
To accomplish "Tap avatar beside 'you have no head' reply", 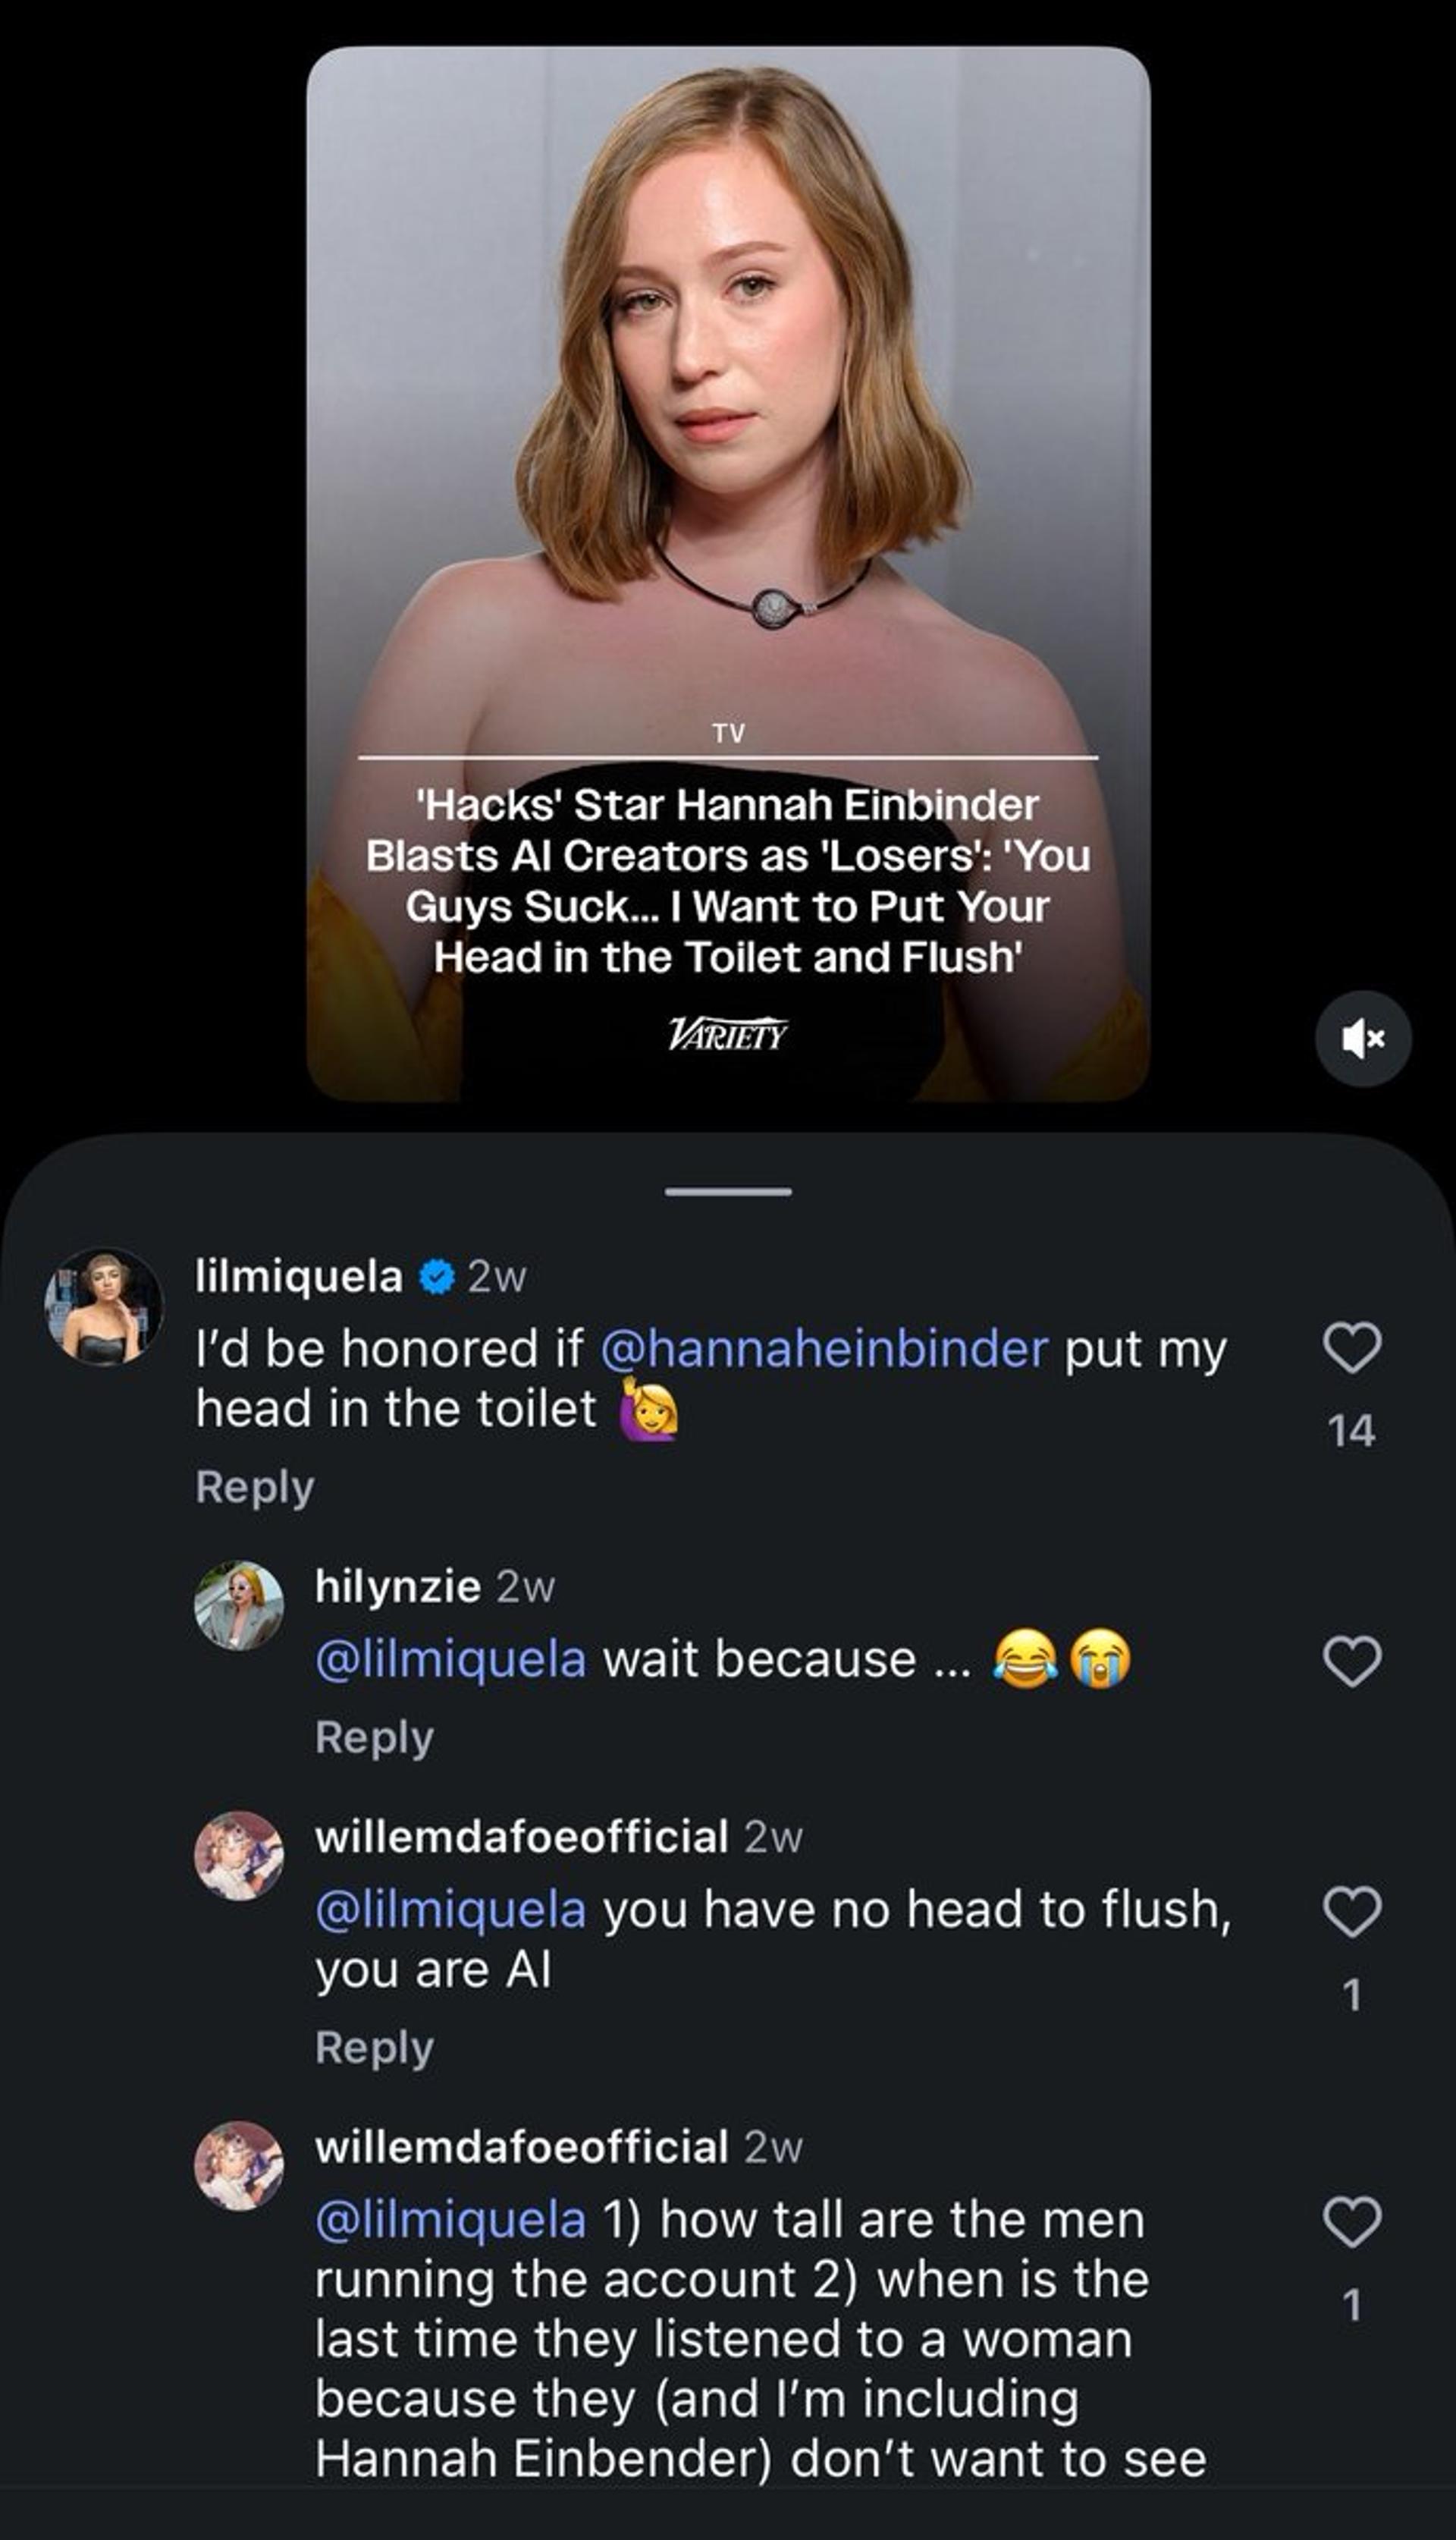I will tap(238, 1856).
